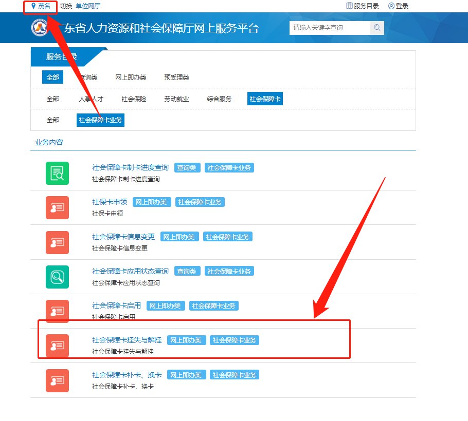
Task: Open 社会保障卡应用状态查询 title link
Action: pyautogui.click(x=130, y=271)
